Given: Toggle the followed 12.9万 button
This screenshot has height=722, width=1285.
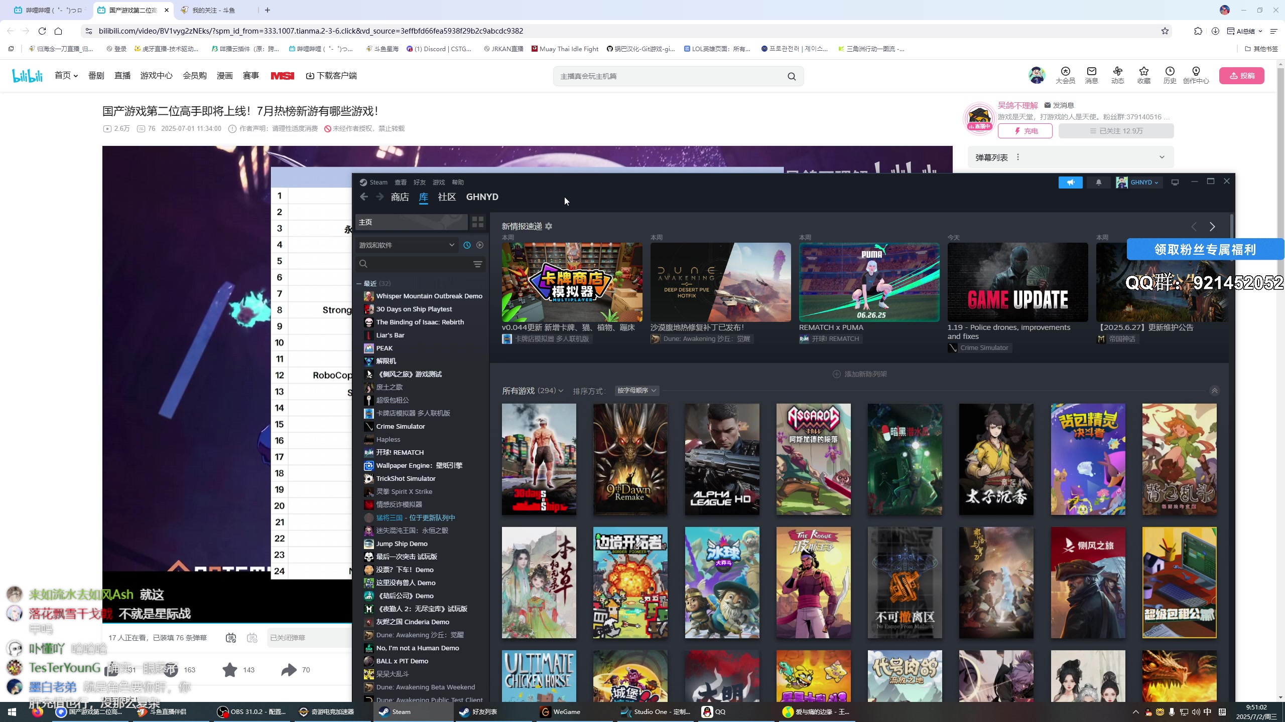Looking at the screenshot, I should point(1116,131).
